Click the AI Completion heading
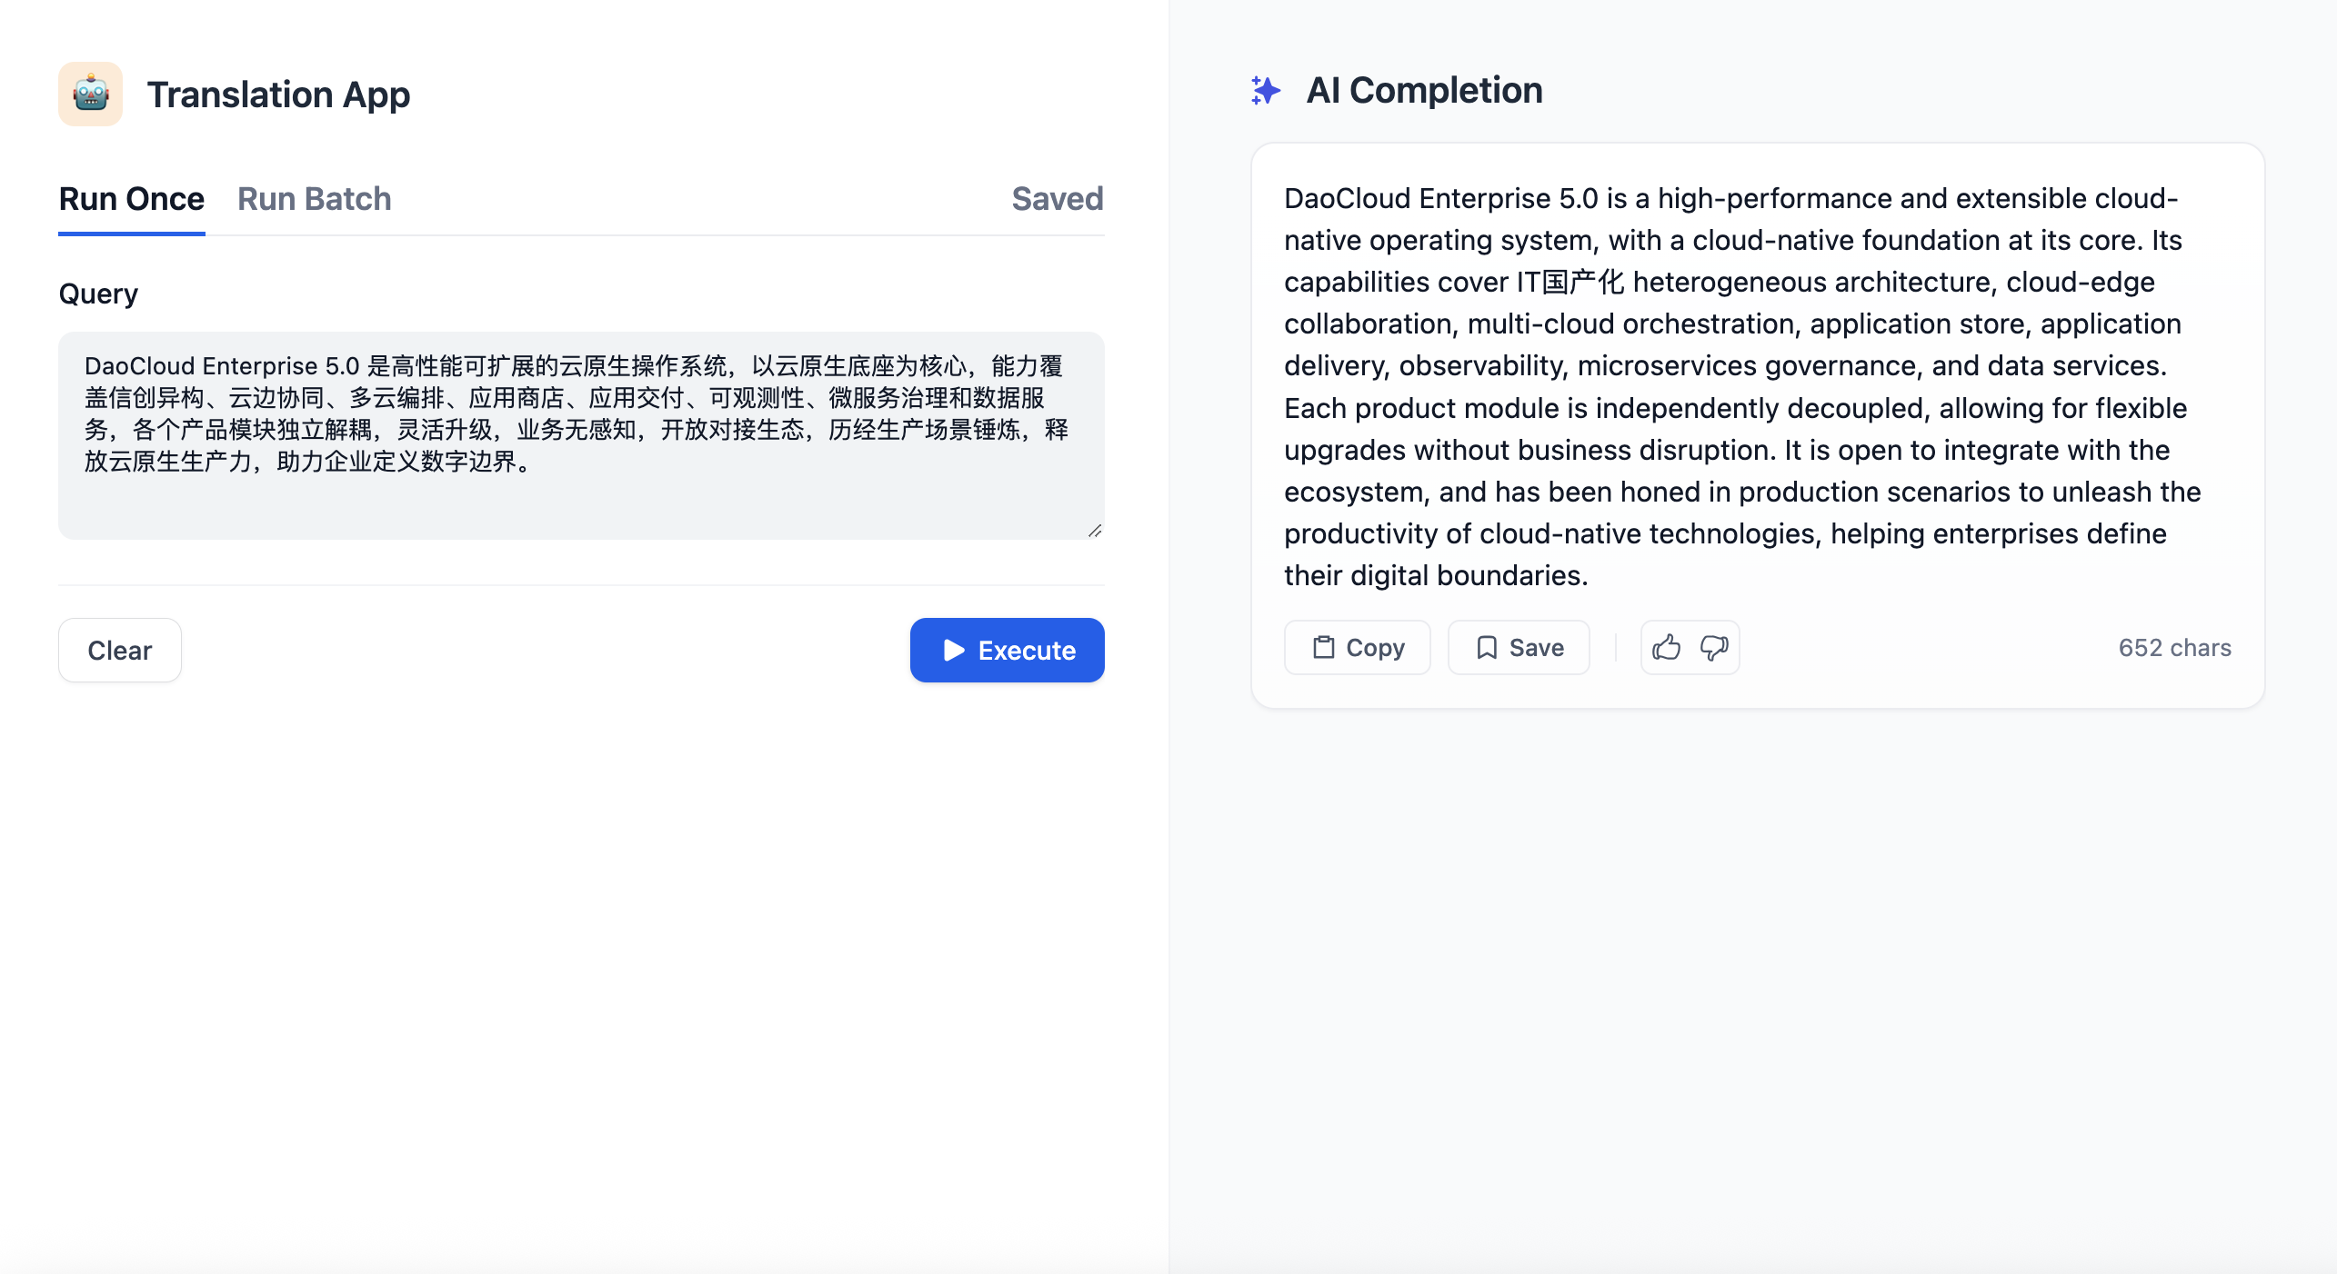 1423,90
